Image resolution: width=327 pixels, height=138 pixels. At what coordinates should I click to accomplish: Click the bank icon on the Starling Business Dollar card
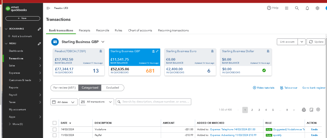coord(268,51)
